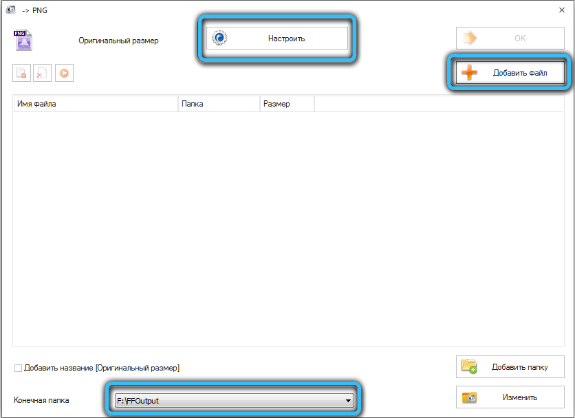This screenshot has width=575, height=418.
Task: Click the remove file toolbar icon
Action: [x=21, y=73]
